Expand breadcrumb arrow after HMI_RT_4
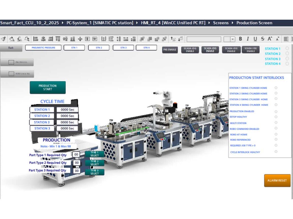Screen dimensions: 293x219 tap(209, 23)
